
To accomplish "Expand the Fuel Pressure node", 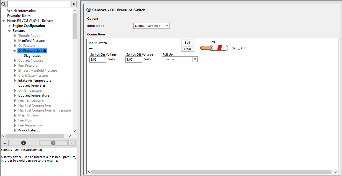I will tap(15, 66).
